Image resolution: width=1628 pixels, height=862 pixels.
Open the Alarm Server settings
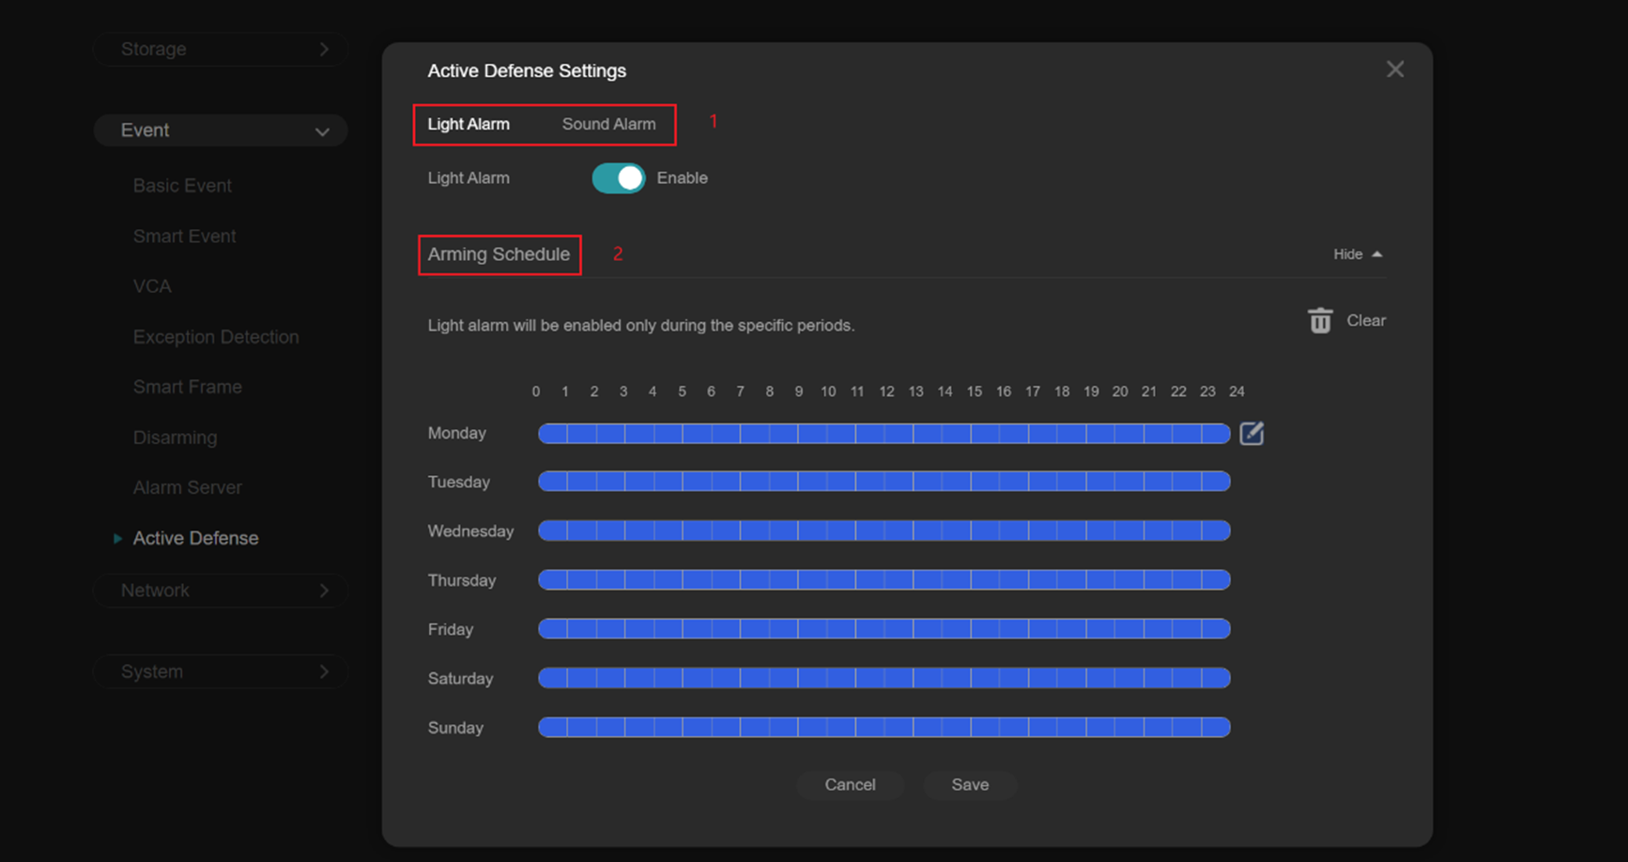[188, 486]
